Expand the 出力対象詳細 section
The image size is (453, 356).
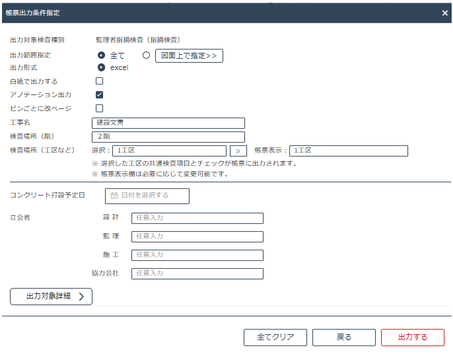(x=51, y=297)
